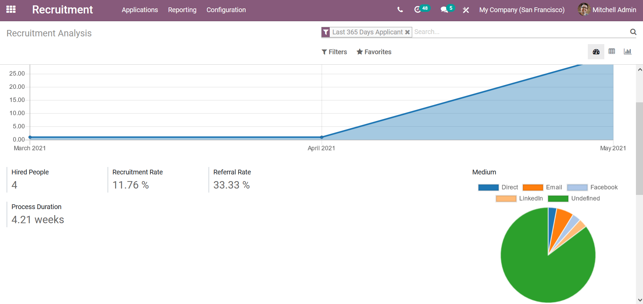The width and height of the screenshot is (643, 304).
Task: Open the Configuration menu
Action: click(x=226, y=10)
